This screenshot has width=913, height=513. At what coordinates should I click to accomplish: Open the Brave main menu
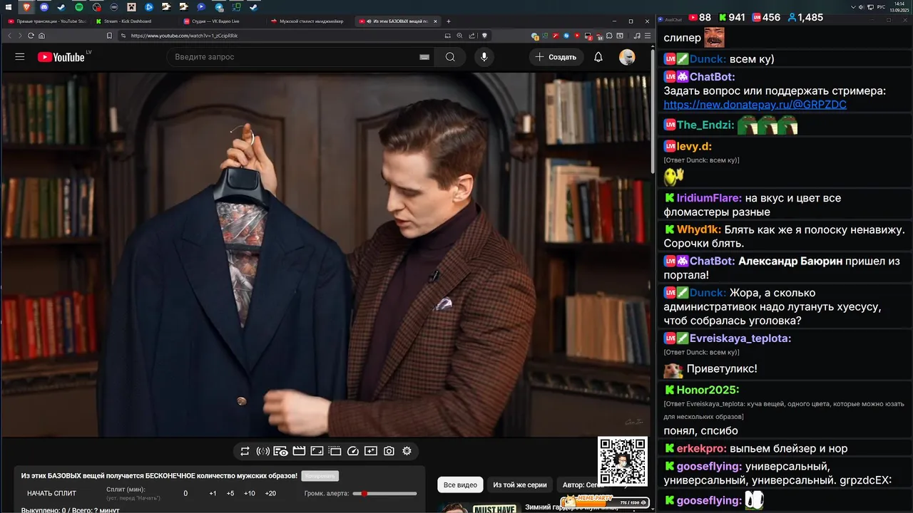[x=648, y=36]
